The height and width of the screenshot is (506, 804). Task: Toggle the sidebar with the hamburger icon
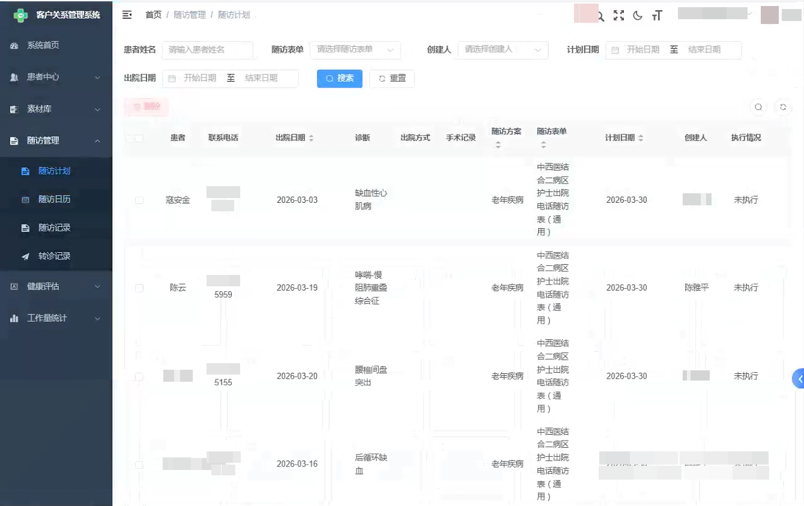coord(125,14)
